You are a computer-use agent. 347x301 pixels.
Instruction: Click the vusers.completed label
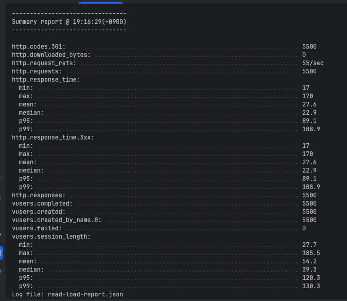pos(42,204)
